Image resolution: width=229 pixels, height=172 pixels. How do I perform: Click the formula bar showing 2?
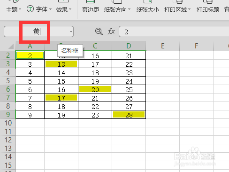(174, 32)
